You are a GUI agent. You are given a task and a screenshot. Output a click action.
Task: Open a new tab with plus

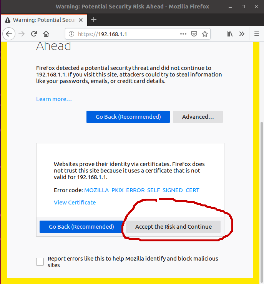click(x=94, y=20)
